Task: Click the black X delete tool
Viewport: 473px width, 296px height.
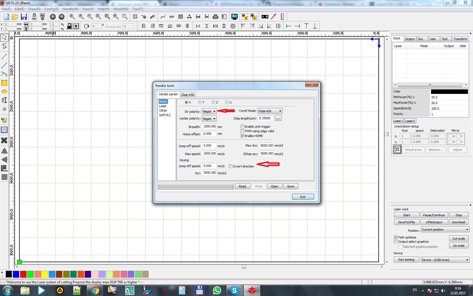Action: coord(4,140)
